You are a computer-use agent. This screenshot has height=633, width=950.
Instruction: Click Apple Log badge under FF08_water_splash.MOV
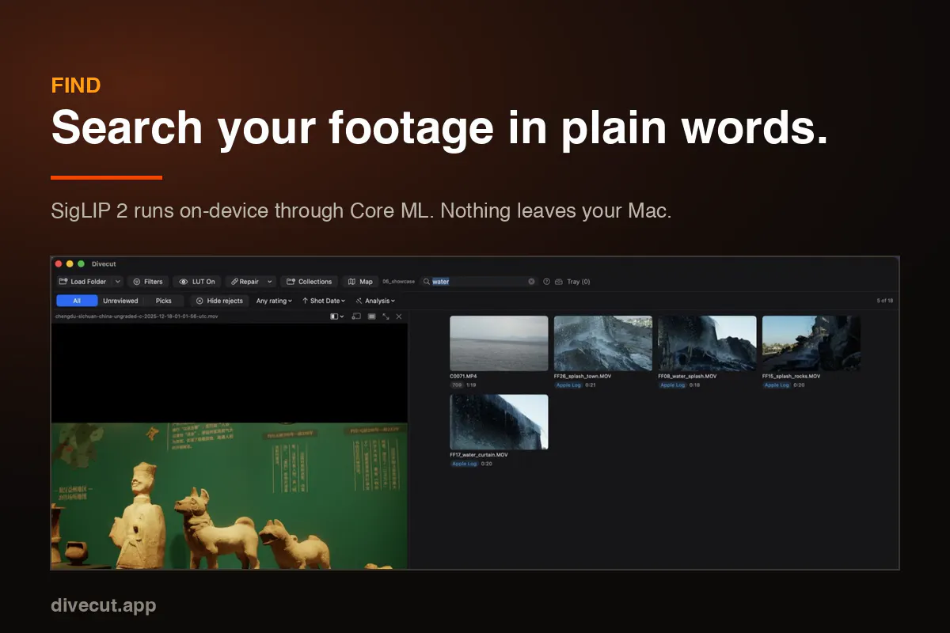(x=673, y=385)
